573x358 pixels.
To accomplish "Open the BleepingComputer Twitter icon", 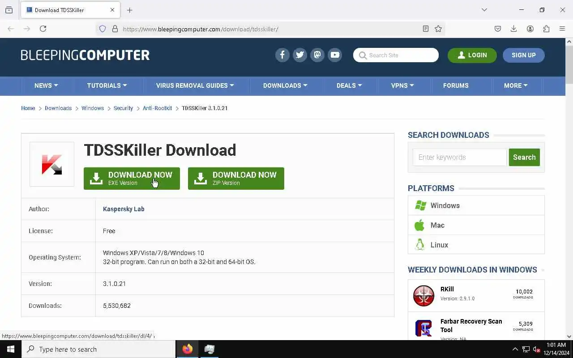I will (300, 55).
